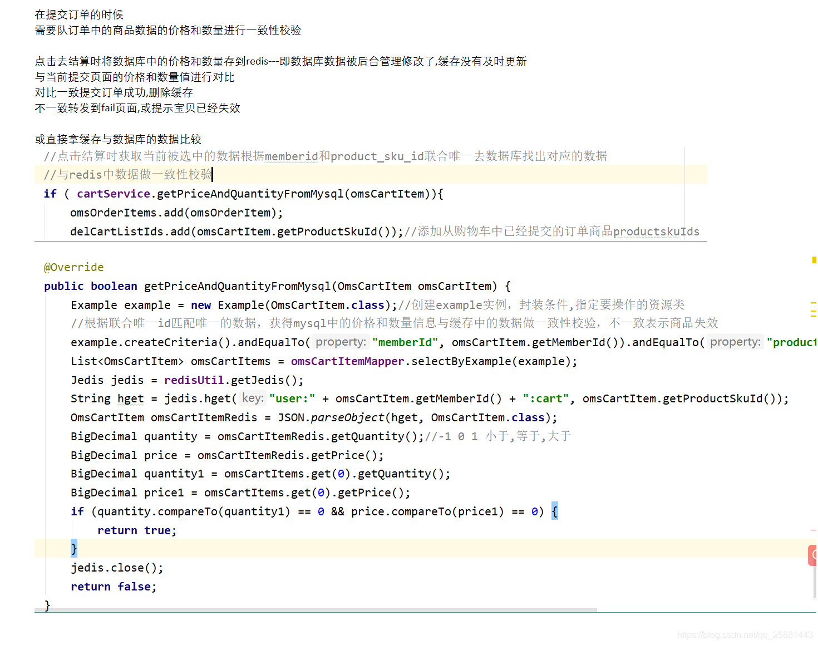The height and width of the screenshot is (645, 818).
Task: Click the 'BigDecimal quantity = omsCartItemRedis.getQuantity()' line
Action: [321, 436]
